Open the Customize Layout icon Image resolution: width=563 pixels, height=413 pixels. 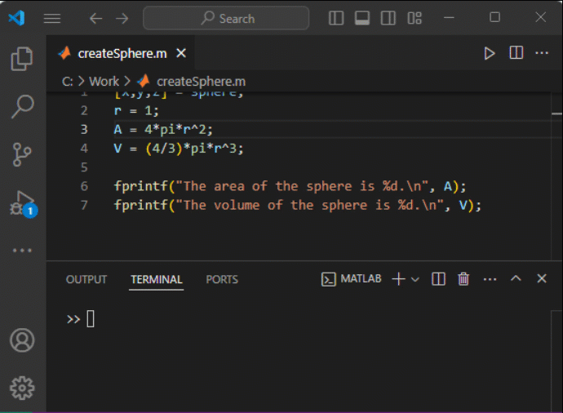pyautogui.click(x=414, y=18)
